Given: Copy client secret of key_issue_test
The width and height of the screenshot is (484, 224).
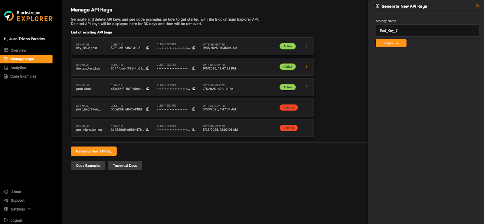Looking at the screenshot, I should 194,48.
